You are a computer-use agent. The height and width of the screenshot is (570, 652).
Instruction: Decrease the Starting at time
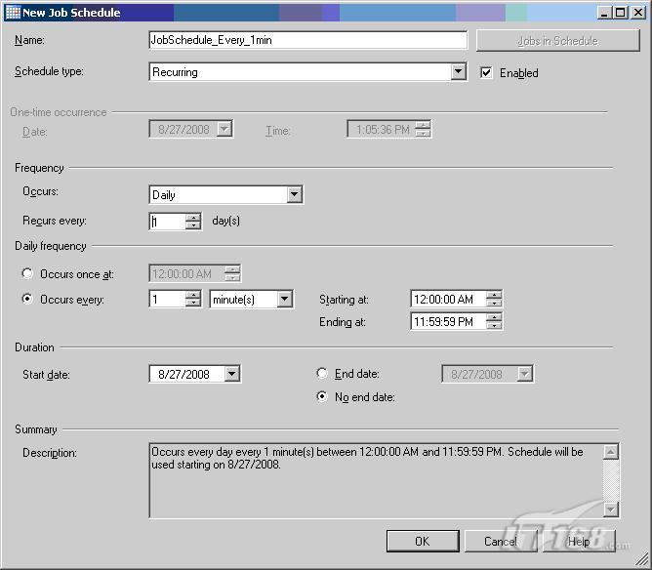(x=494, y=304)
